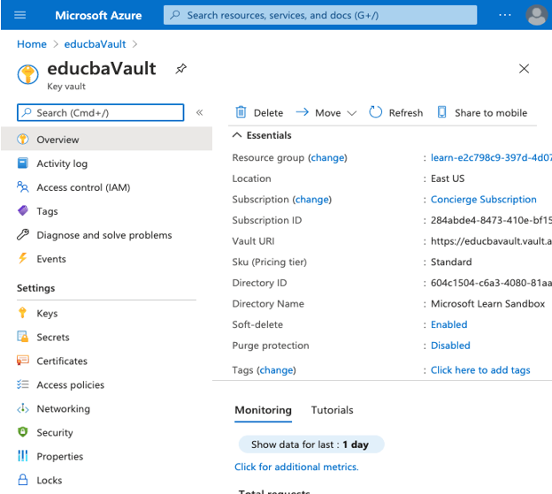
Task: Click the Refresh icon in toolbar
Action: click(376, 112)
